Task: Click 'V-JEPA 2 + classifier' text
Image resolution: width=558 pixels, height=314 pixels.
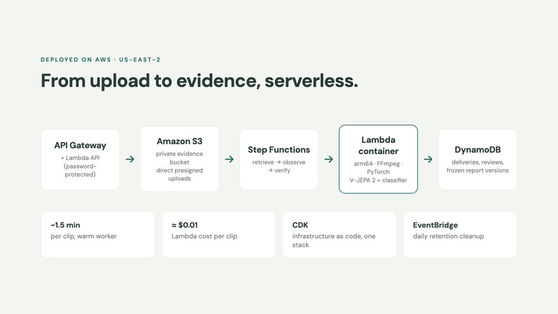Action: point(378,180)
